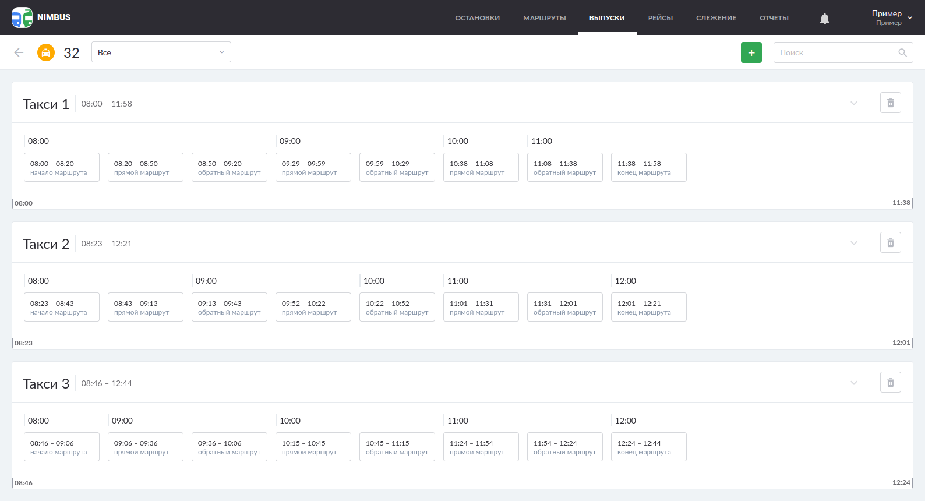Image resolution: width=925 pixels, height=501 pixels.
Task: Click the NIMBUS logo icon
Action: pos(22,17)
